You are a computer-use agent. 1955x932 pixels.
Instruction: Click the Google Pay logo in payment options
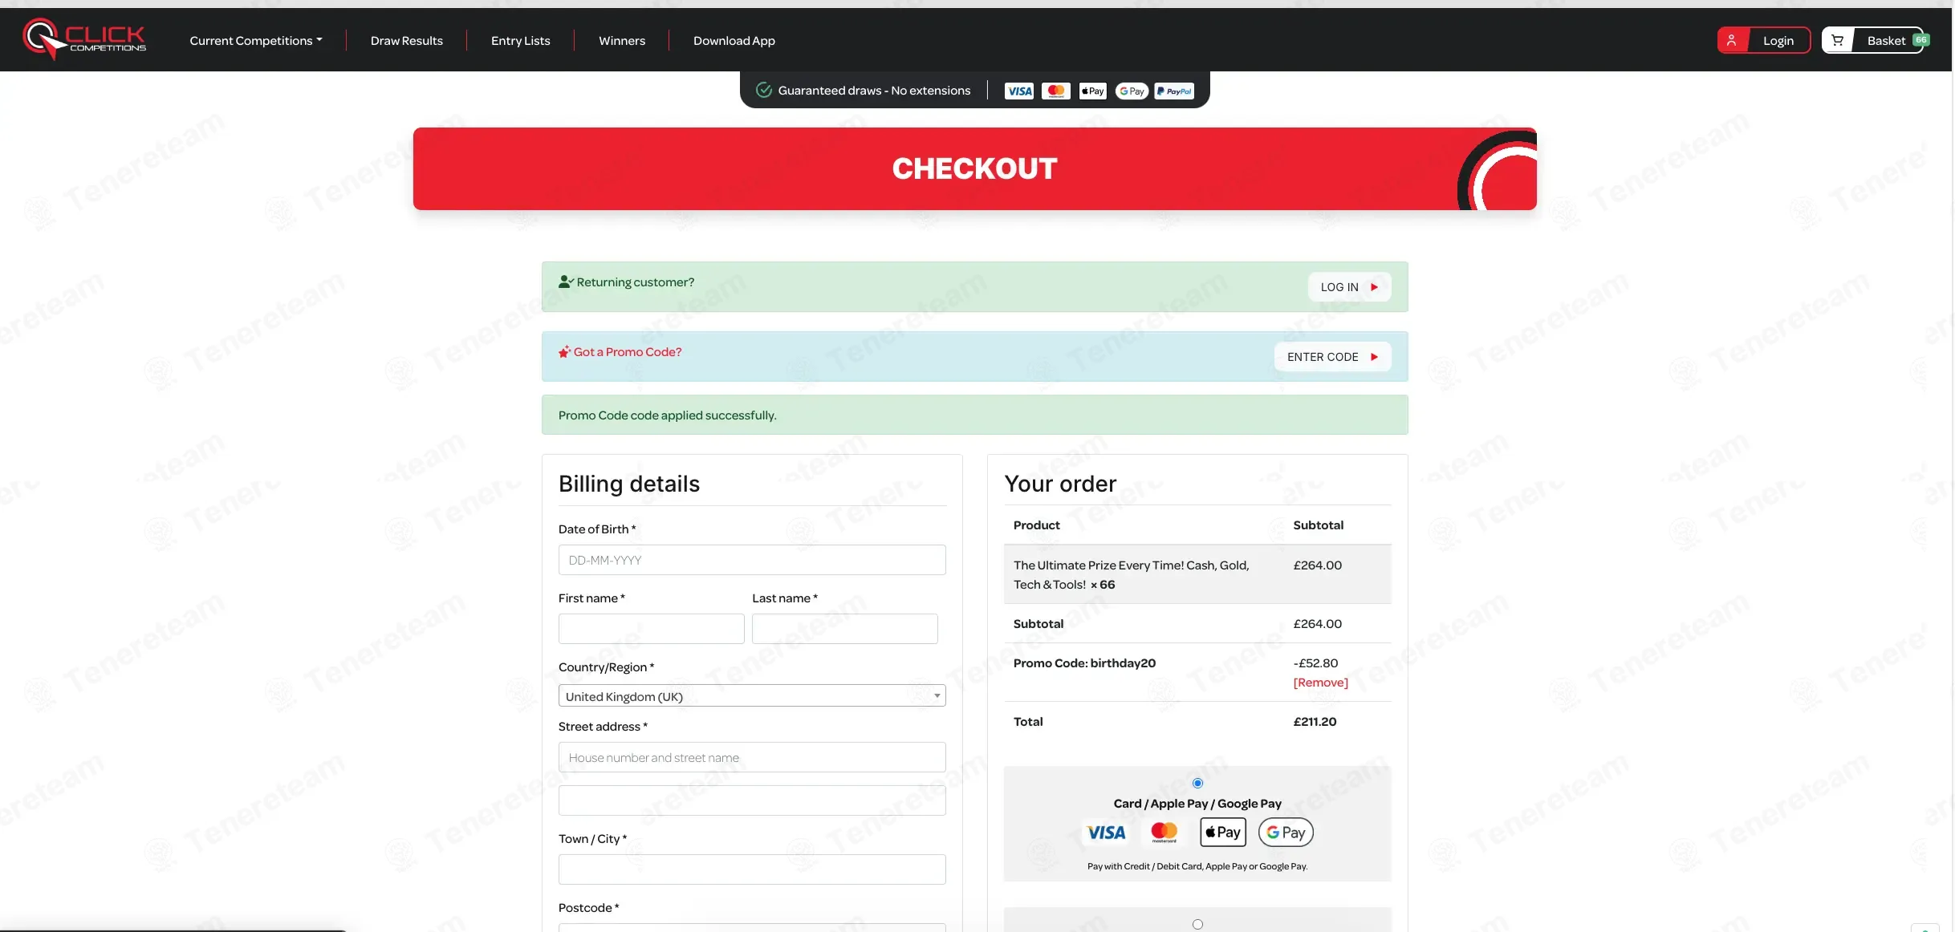[1285, 832]
